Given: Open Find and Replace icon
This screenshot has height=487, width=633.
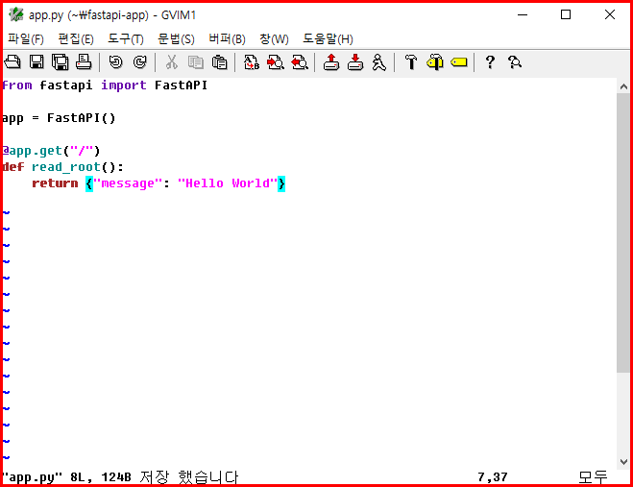Looking at the screenshot, I should (x=252, y=62).
